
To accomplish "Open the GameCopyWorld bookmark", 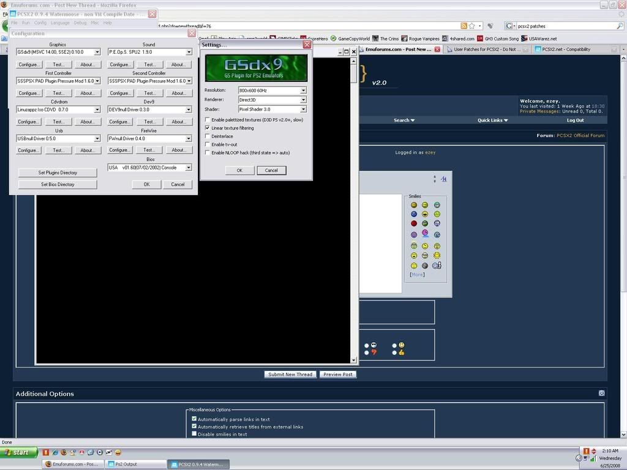I will pyautogui.click(x=350, y=39).
